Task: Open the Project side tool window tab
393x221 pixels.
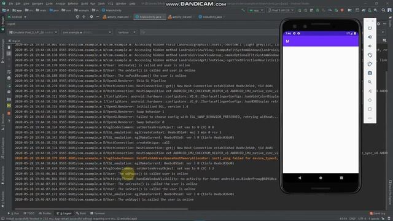Action: coord(2,24)
